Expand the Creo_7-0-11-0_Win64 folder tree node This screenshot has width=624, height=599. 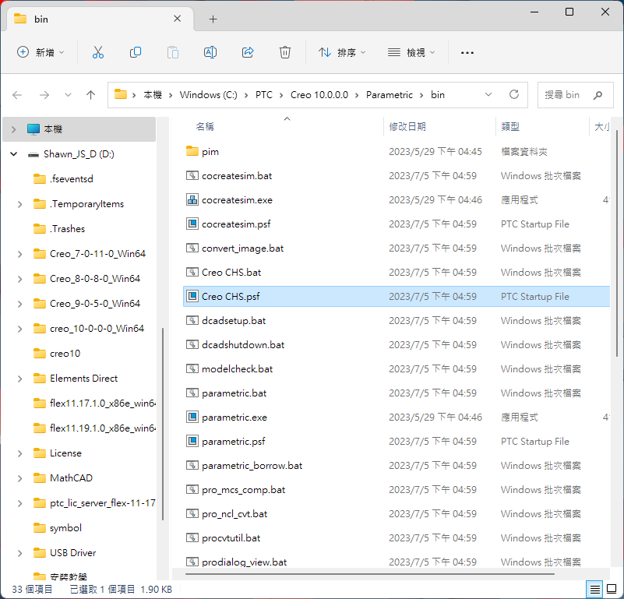point(19,254)
